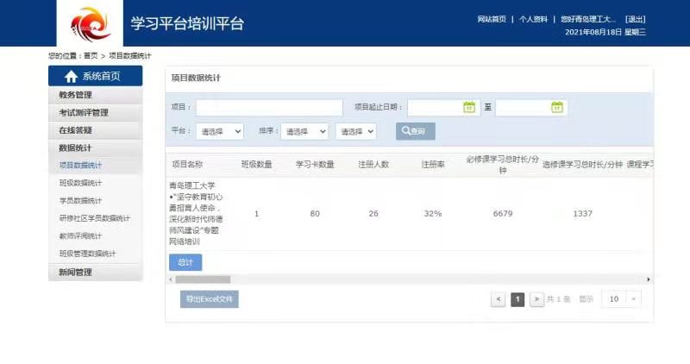
Task: Go to the previous page arrow
Action: click(x=499, y=299)
